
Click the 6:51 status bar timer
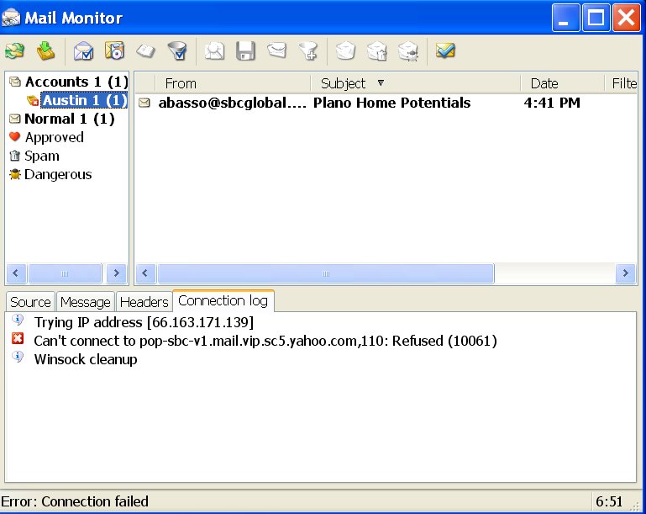(x=609, y=501)
